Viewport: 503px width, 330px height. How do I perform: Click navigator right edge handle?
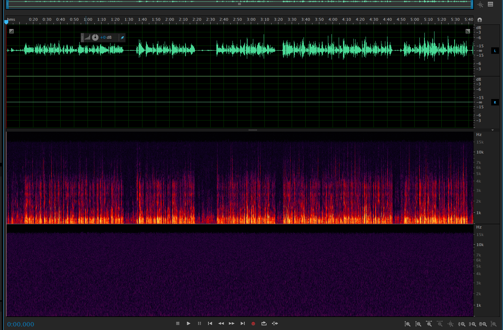pyautogui.click(x=472, y=4)
